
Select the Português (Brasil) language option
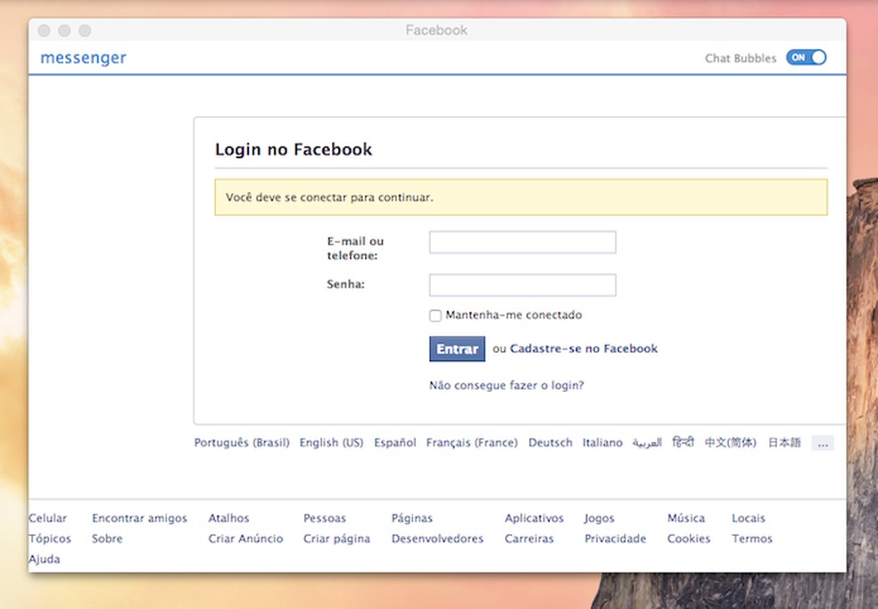[241, 442]
